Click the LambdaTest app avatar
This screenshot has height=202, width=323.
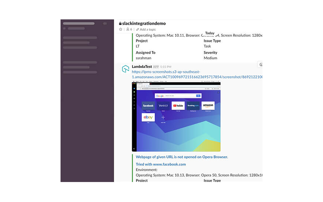click(x=125, y=69)
